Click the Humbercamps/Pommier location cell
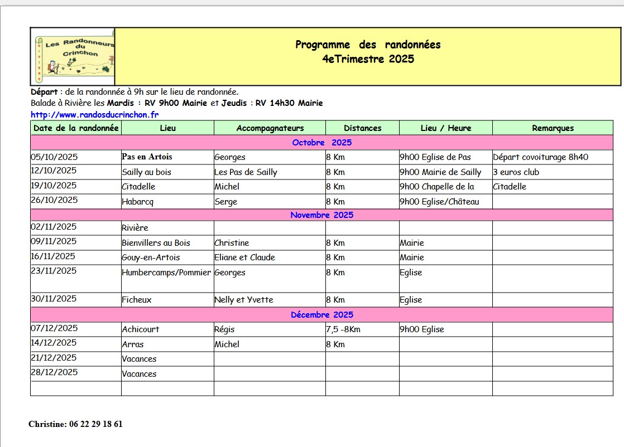624x447 pixels. pos(166,273)
